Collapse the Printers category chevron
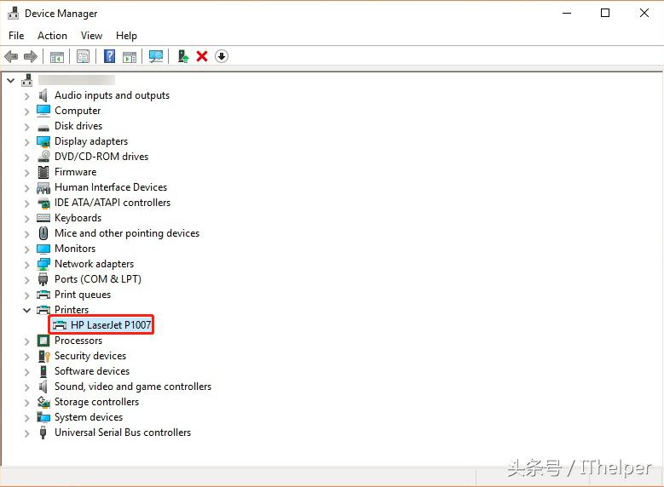The image size is (664, 487). [x=26, y=310]
